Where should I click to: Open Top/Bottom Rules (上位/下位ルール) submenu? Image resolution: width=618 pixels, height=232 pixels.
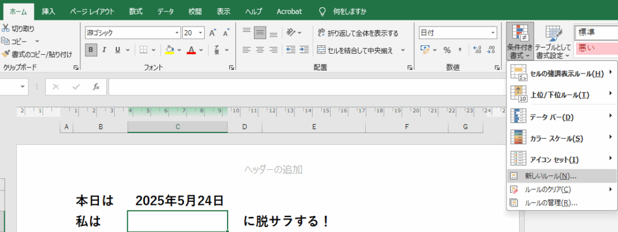point(562,95)
